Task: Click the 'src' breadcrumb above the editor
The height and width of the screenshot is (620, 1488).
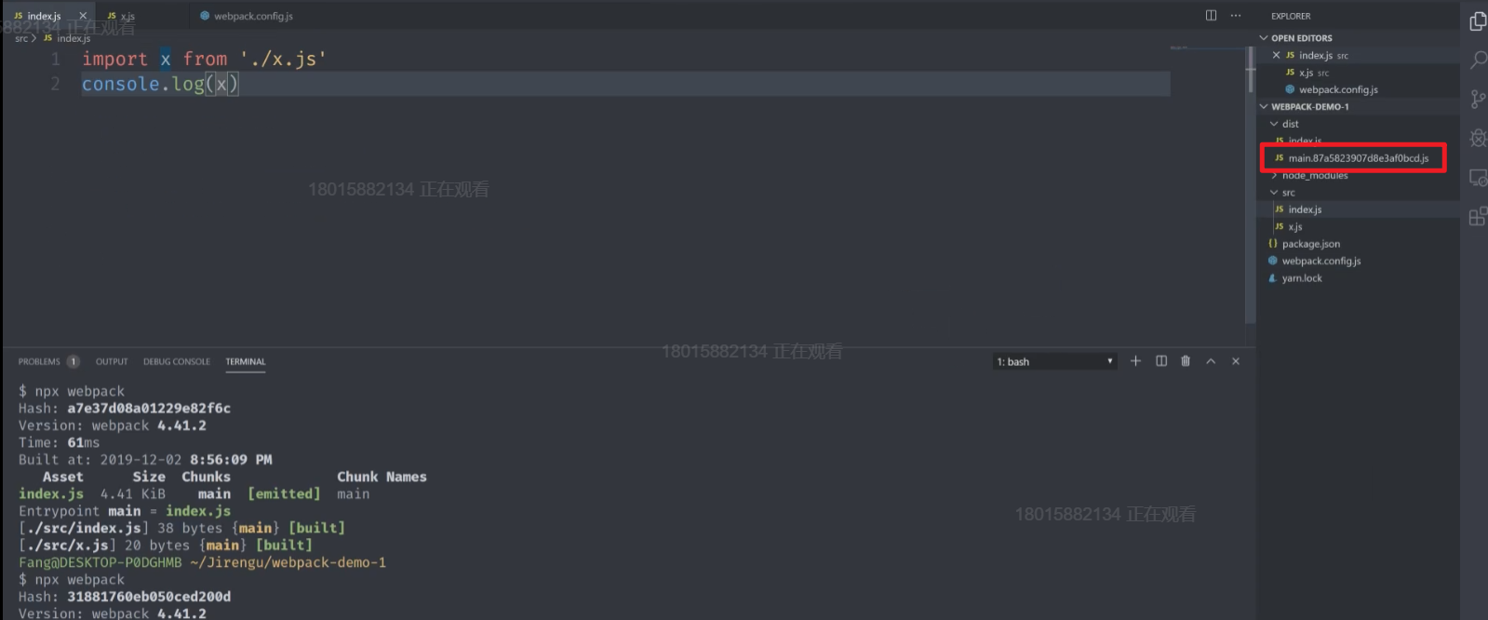Action: (21, 38)
